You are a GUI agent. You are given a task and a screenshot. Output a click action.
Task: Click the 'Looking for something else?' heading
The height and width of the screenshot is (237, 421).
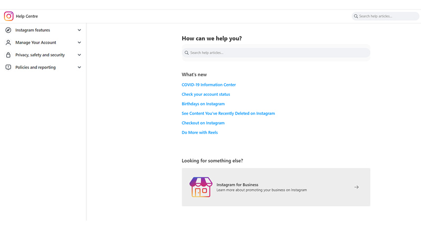(x=212, y=161)
